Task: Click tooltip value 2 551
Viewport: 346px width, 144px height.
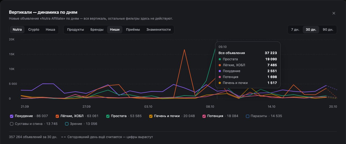Action: 272,71
